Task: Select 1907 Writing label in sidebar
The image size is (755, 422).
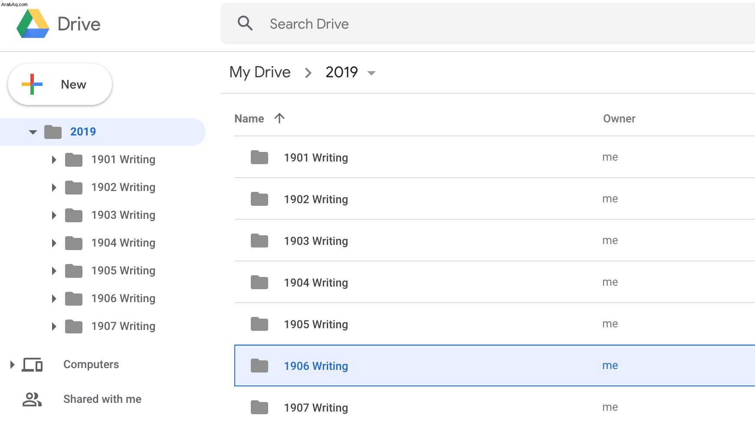Action: (x=123, y=326)
